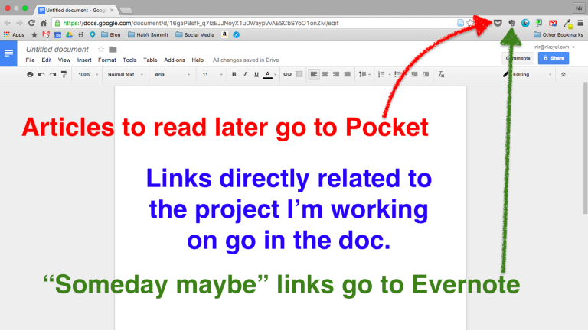Click the green monitor extension icon
The image size is (588, 330).
click(539, 23)
